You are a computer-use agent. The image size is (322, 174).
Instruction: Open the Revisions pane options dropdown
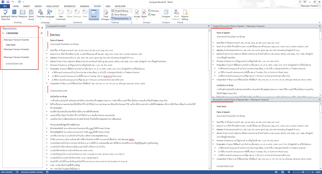(x=39, y=28)
